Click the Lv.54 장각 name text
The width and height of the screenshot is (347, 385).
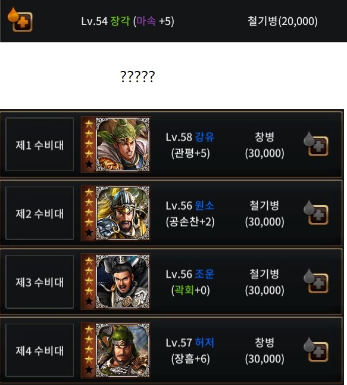pos(105,21)
